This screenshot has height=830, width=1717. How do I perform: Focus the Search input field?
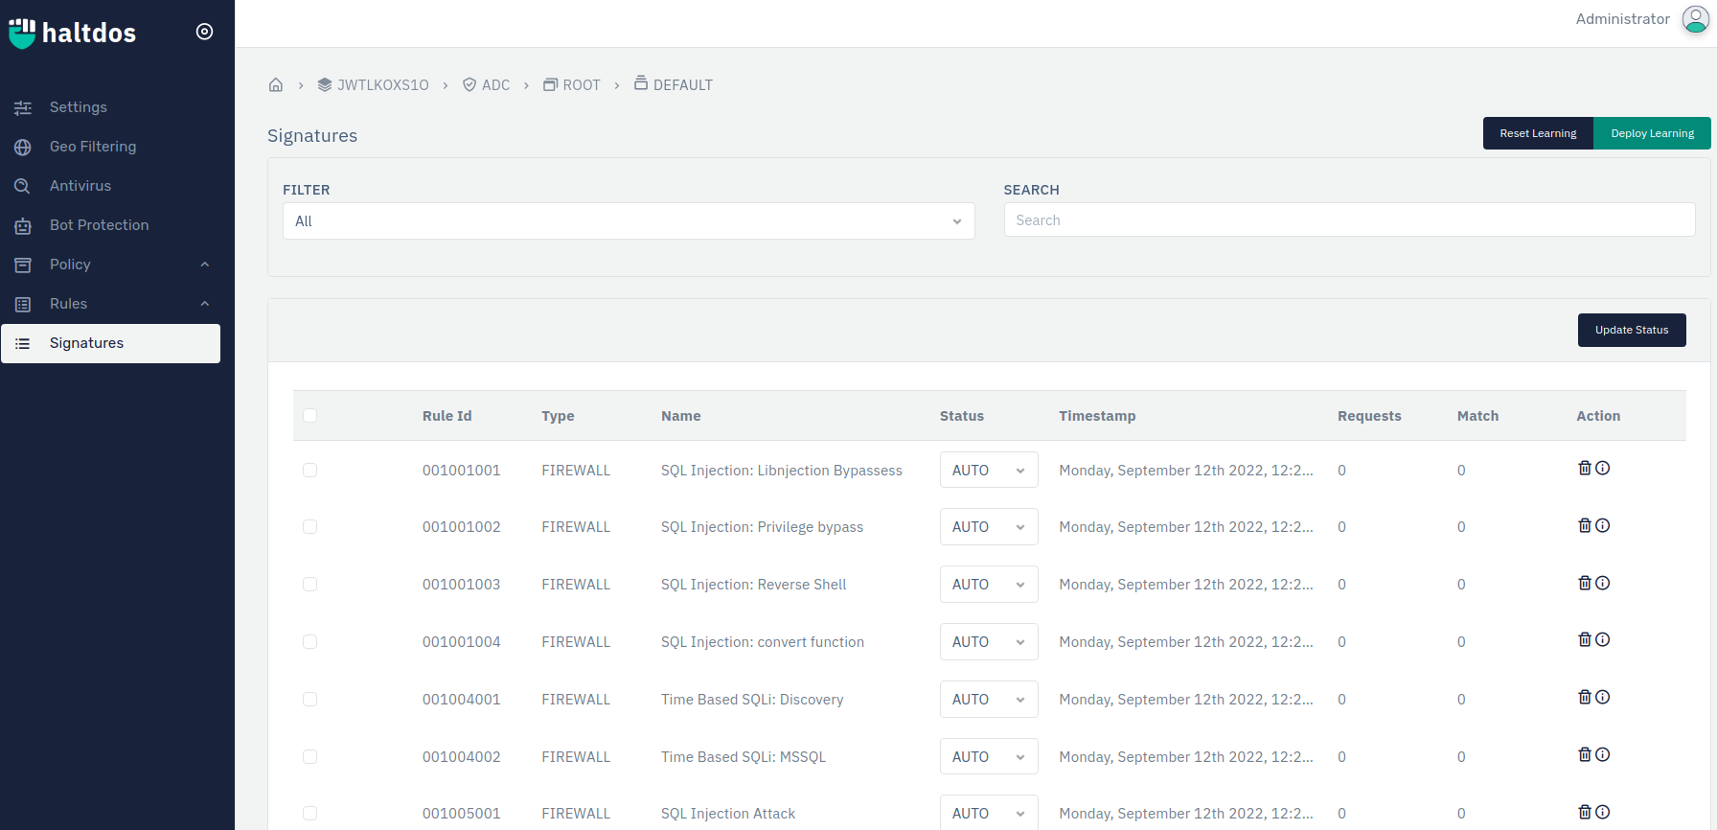coord(1349,220)
